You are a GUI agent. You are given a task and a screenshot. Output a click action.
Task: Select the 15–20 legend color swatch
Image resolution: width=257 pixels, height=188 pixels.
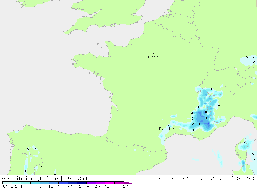point(63,183)
